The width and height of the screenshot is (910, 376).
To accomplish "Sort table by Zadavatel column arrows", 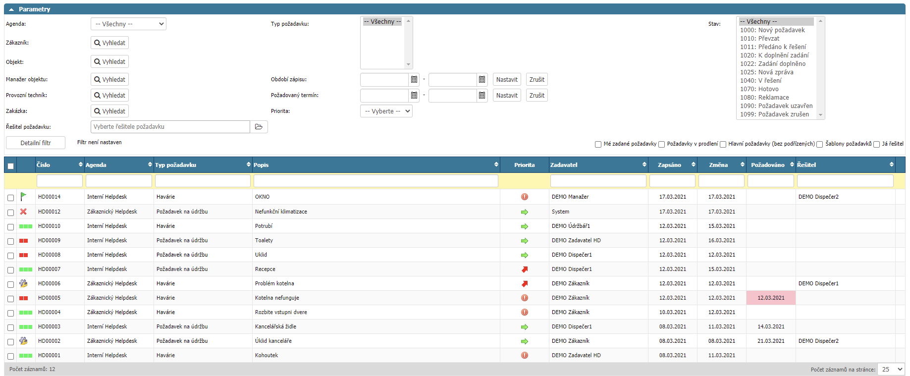I will click(644, 164).
